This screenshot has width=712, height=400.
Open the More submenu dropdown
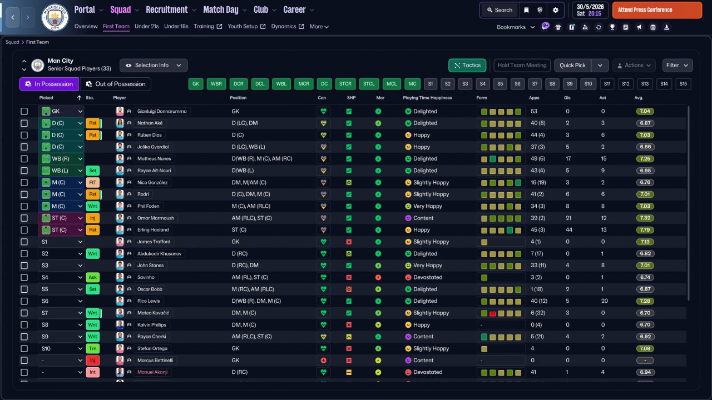click(319, 27)
